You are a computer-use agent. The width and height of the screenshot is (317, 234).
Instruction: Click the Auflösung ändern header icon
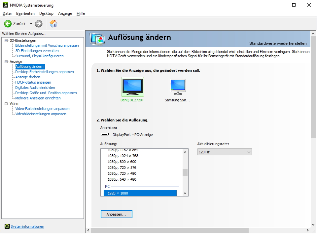coord(97,39)
